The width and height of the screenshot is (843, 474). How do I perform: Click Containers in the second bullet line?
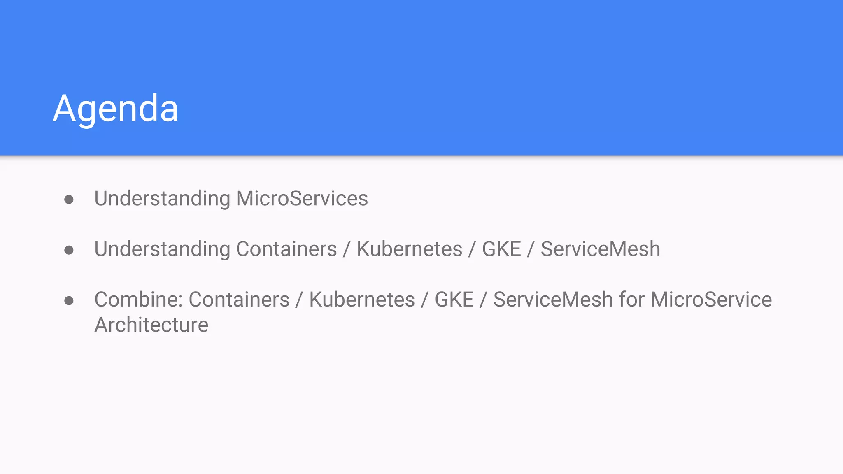pos(286,249)
